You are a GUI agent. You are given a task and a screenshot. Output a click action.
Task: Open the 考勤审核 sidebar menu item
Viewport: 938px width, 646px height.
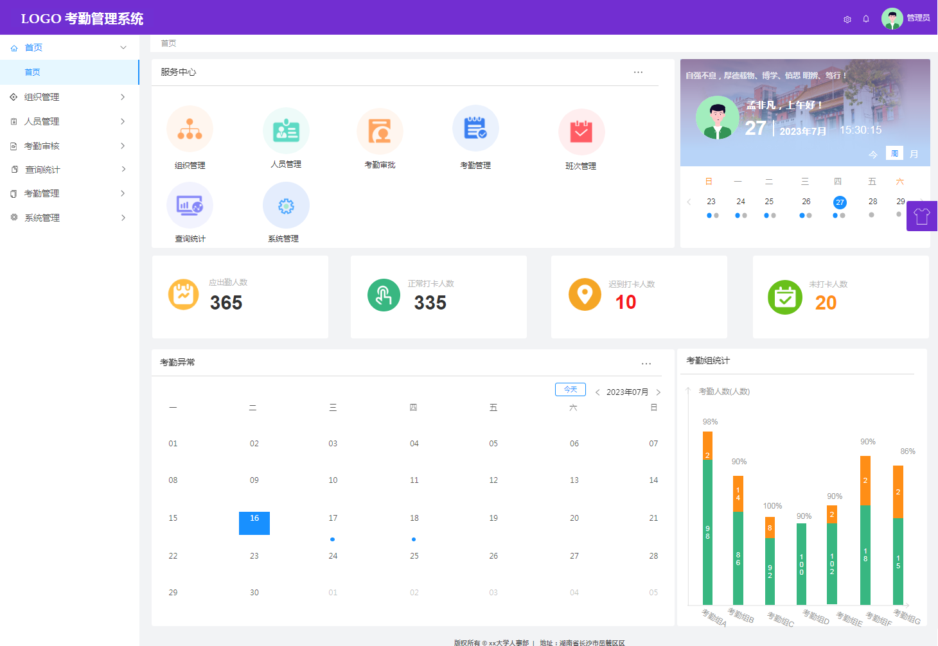pyautogui.click(x=69, y=146)
